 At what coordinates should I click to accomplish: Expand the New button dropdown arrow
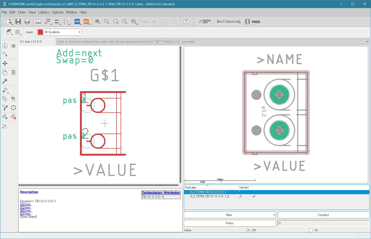point(274,215)
